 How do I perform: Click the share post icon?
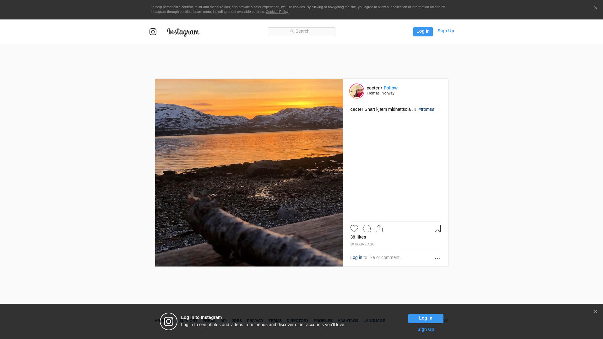click(379, 229)
